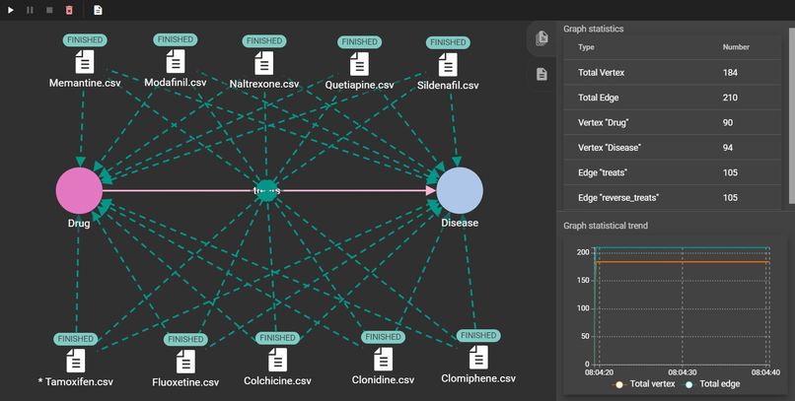Click FINISHED badge above Modafinil.csv
This screenshot has height=401, width=795.
coord(176,39)
